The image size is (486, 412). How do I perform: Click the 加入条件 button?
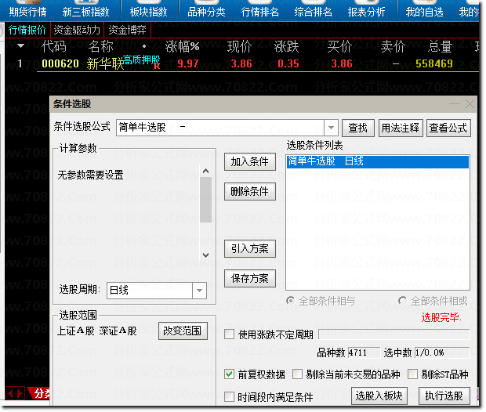click(250, 161)
